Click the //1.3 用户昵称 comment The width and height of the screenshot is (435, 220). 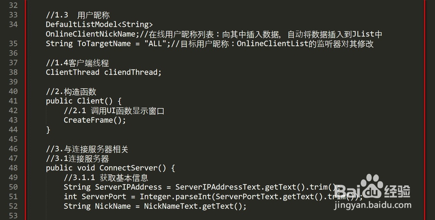click(x=78, y=15)
